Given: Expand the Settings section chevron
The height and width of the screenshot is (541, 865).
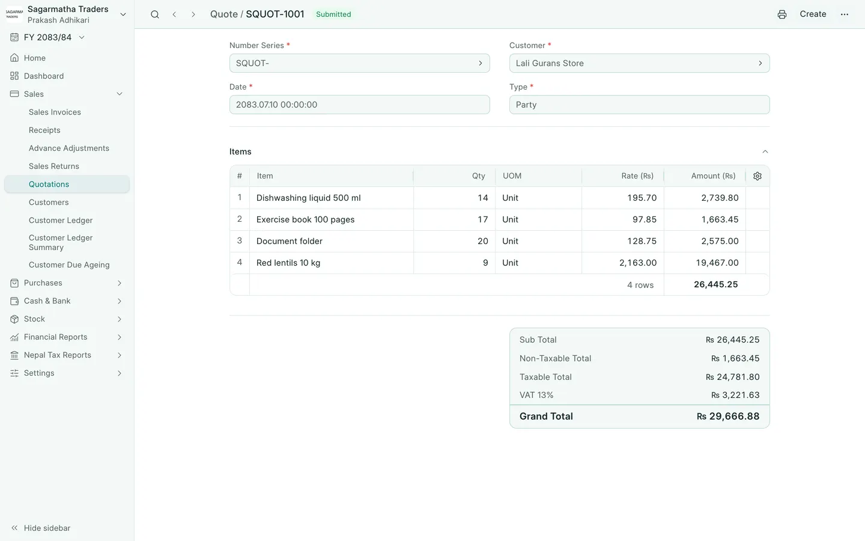Looking at the screenshot, I should coord(120,373).
